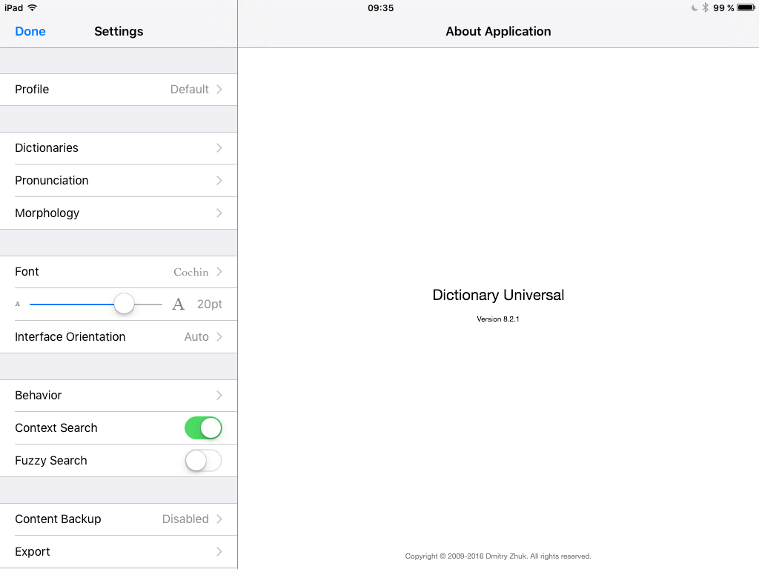759x569 pixels.
Task: Click the large A font size icon
Action: (178, 305)
